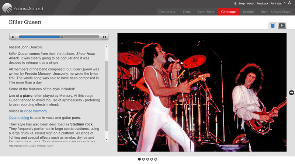Image resolution: width=295 pixels, height=164 pixels.
Task: Click the Killer Queen page title
Action: pyautogui.click(x=25, y=22)
